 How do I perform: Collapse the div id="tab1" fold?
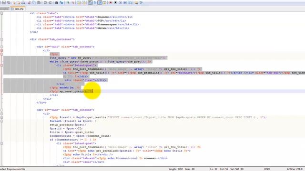coord(2,47)
